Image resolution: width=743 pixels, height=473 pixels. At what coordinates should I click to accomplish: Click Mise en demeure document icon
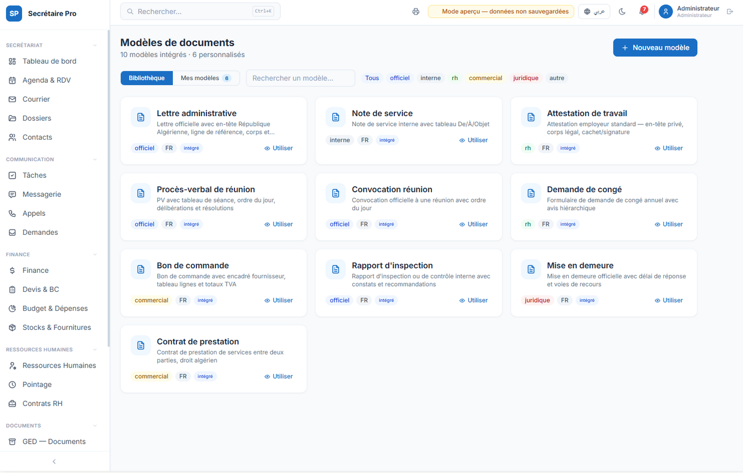click(x=531, y=270)
